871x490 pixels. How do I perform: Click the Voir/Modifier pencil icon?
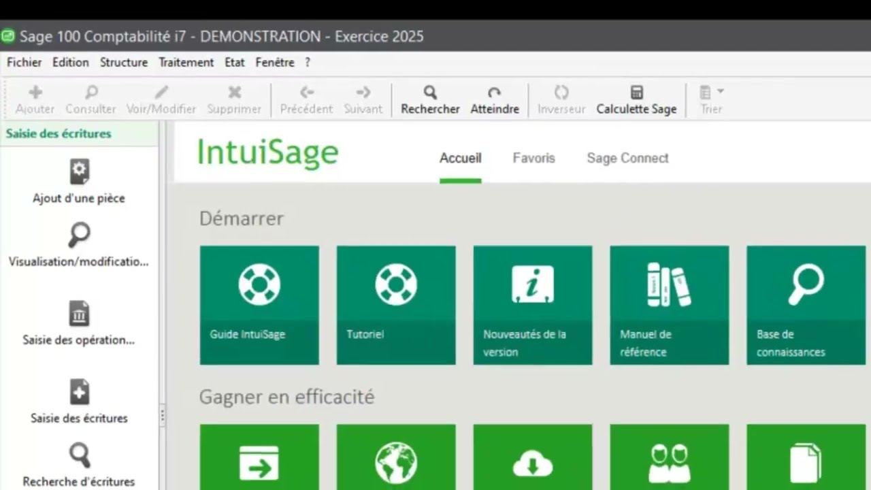tap(161, 92)
